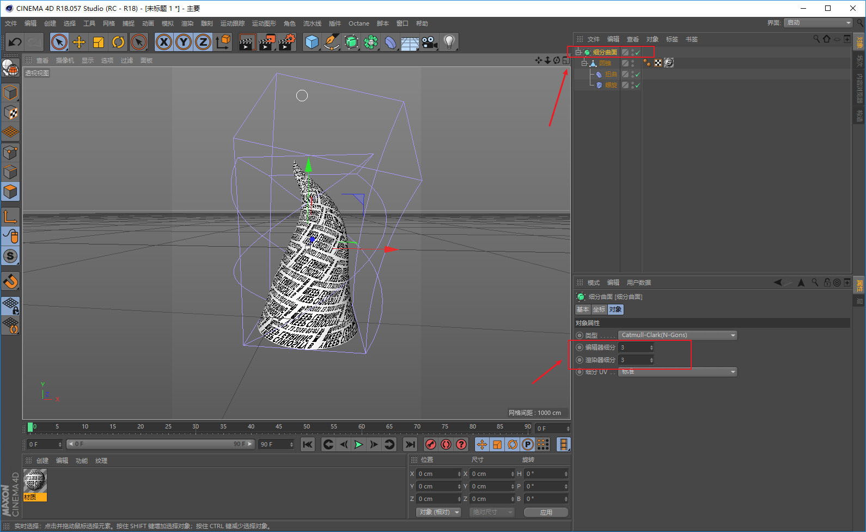Click the Undo arrow icon

click(x=15, y=42)
